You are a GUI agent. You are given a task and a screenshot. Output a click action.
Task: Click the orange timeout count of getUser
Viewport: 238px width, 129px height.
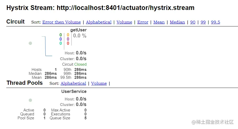pos(68,35)
